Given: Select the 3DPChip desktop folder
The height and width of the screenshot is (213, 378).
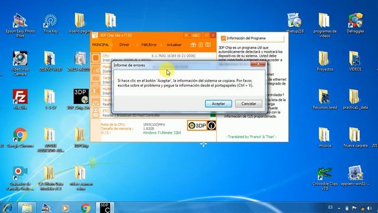Looking at the screenshot, I should click(80, 137).
